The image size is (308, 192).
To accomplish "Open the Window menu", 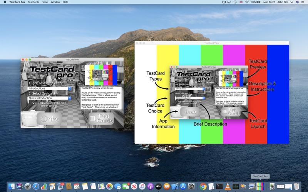I will point(55,2).
